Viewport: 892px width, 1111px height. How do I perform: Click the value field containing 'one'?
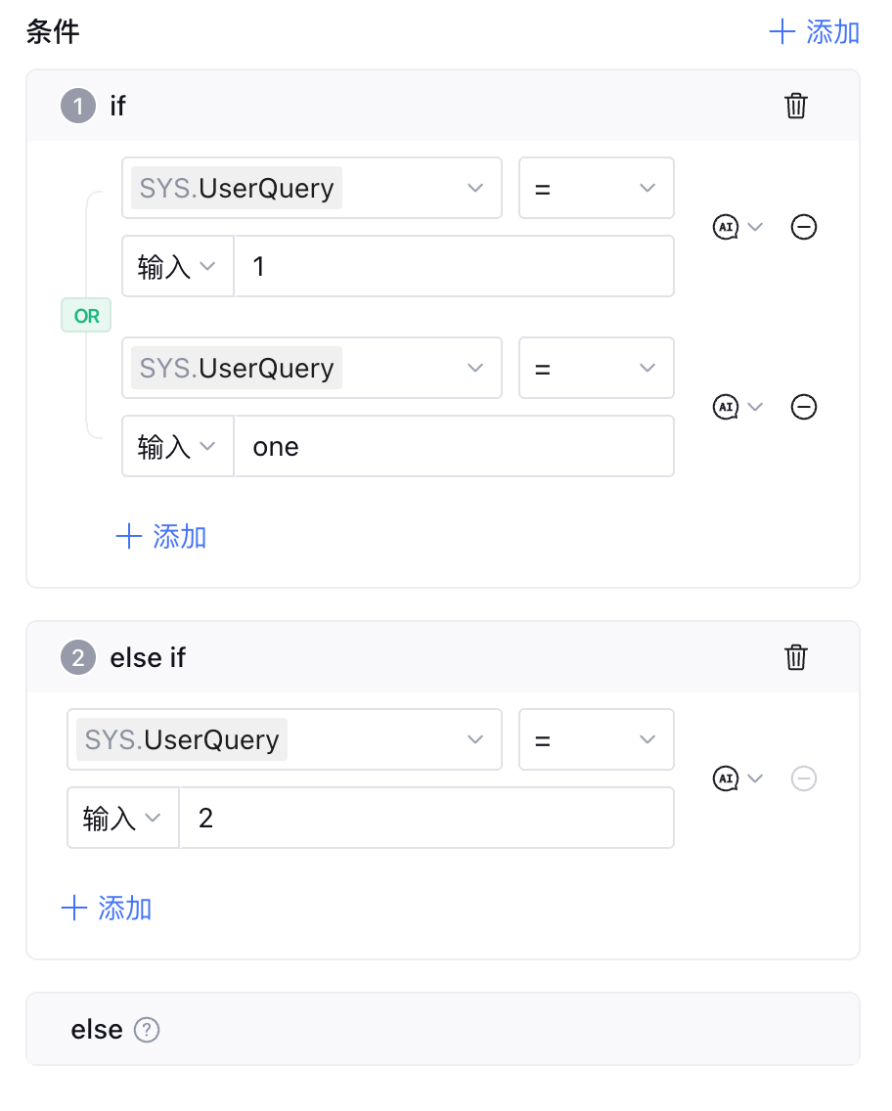(454, 447)
